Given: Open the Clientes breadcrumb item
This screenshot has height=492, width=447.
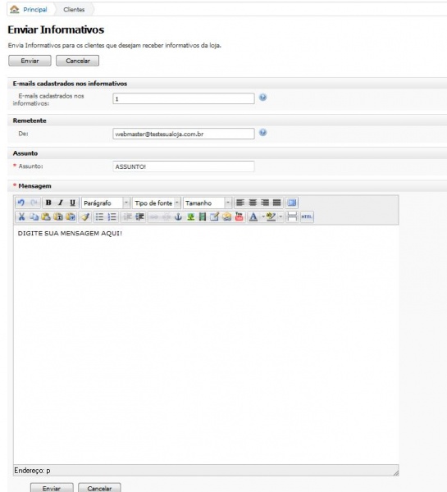Looking at the screenshot, I should [x=74, y=9].
